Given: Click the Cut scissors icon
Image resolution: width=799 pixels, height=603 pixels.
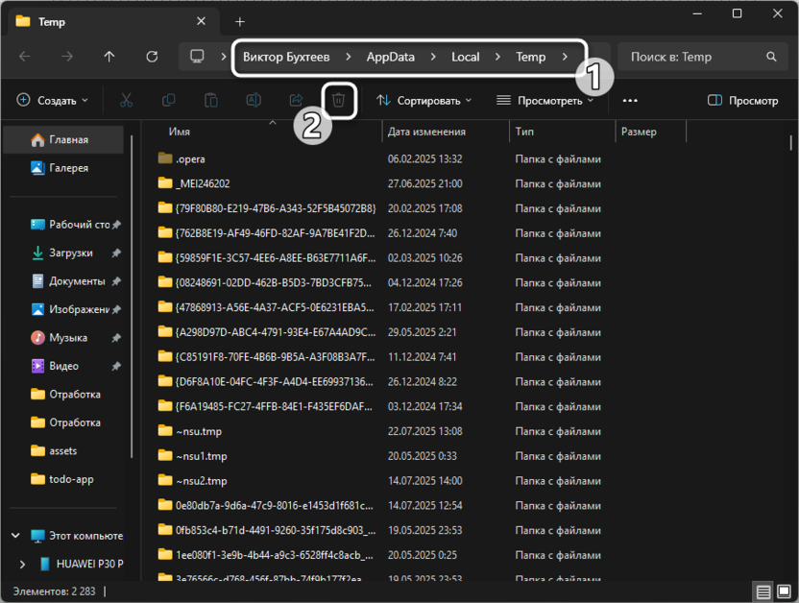Looking at the screenshot, I should (x=126, y=100).
